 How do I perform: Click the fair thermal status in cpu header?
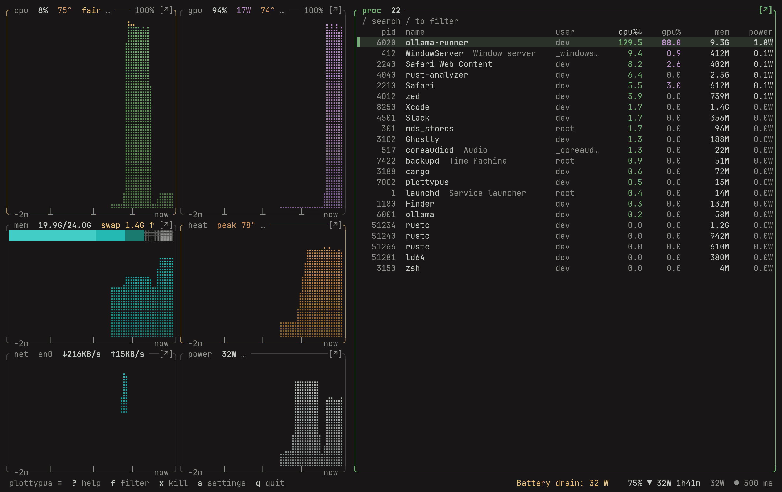(91, 10)
